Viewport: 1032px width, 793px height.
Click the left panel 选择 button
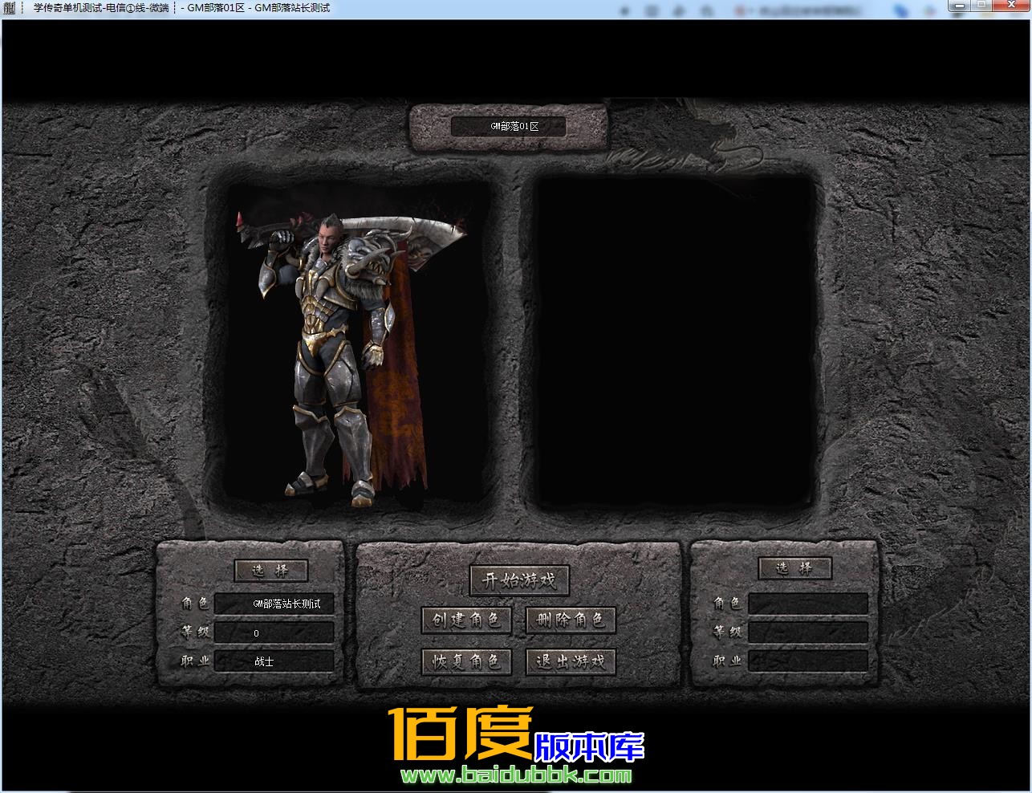tap(271, 570)
